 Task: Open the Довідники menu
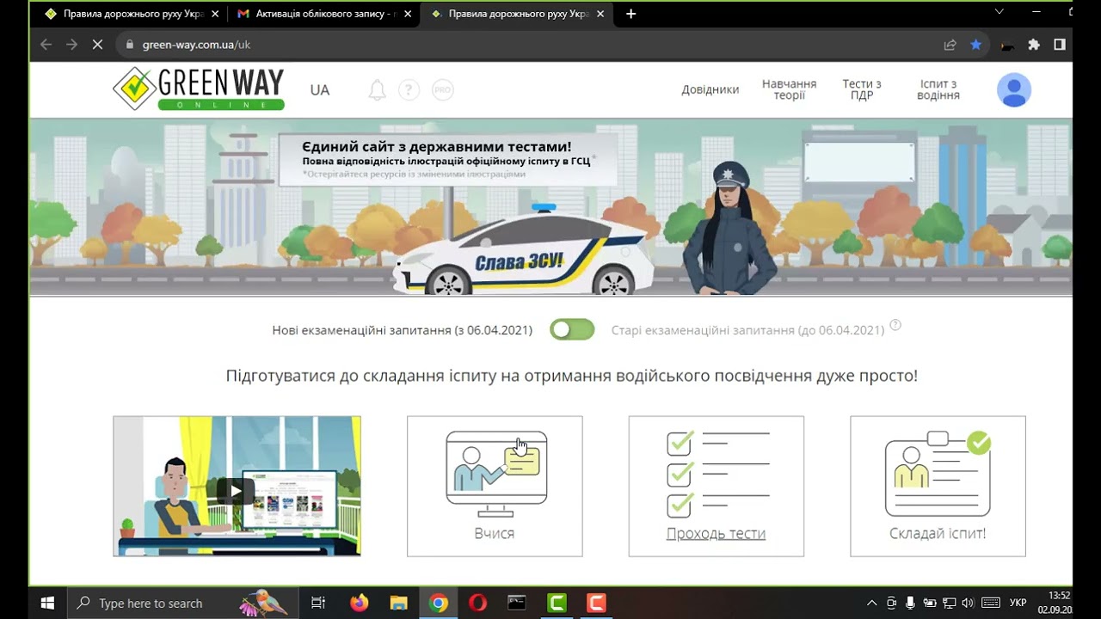tap(710, 89)
